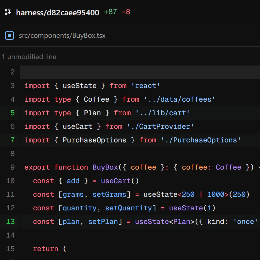
Task: Click the branch icon beside harness/d82caee95400
Action: click(x=8, y=12)
